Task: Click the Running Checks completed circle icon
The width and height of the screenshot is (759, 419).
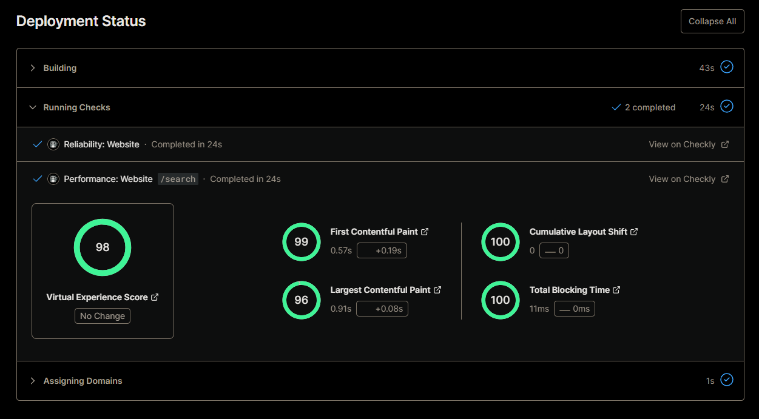Action: 727,106
